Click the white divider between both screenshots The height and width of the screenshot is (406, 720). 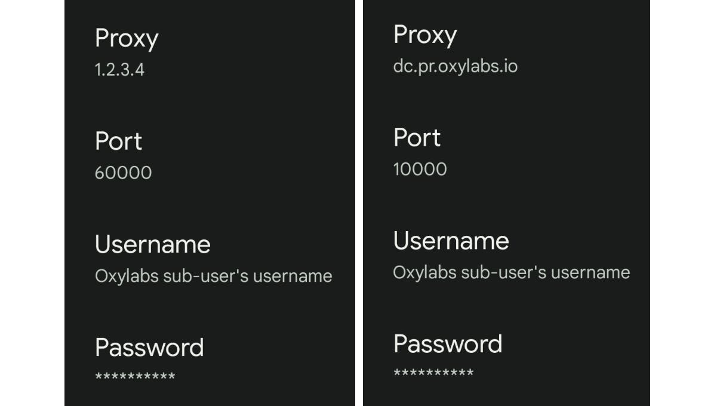[x=359, y=203]
